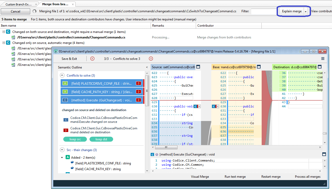Collapse the Semantic Outline panel
Screen dimensions: 332x190
pos(147,67)
